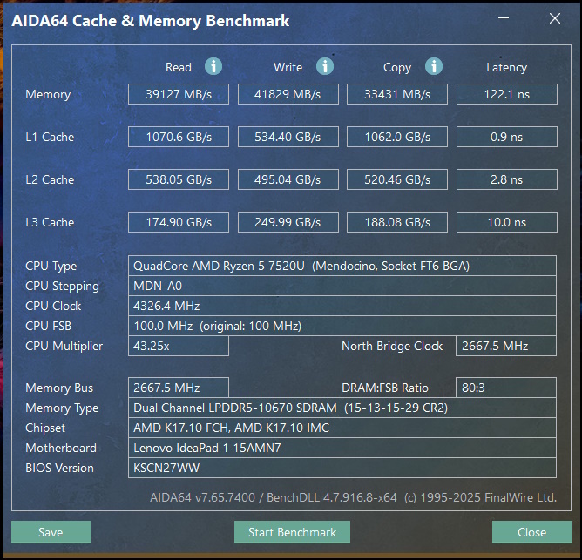Click the Memory Type label
The width and height of the screenshot is (582, 560).
pyautogui.click(x=62, y=408)
